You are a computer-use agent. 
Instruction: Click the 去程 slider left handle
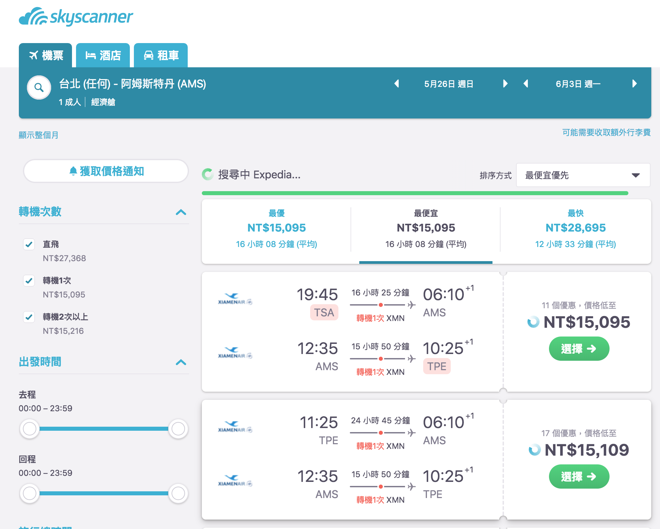click(x=30, y=429)
